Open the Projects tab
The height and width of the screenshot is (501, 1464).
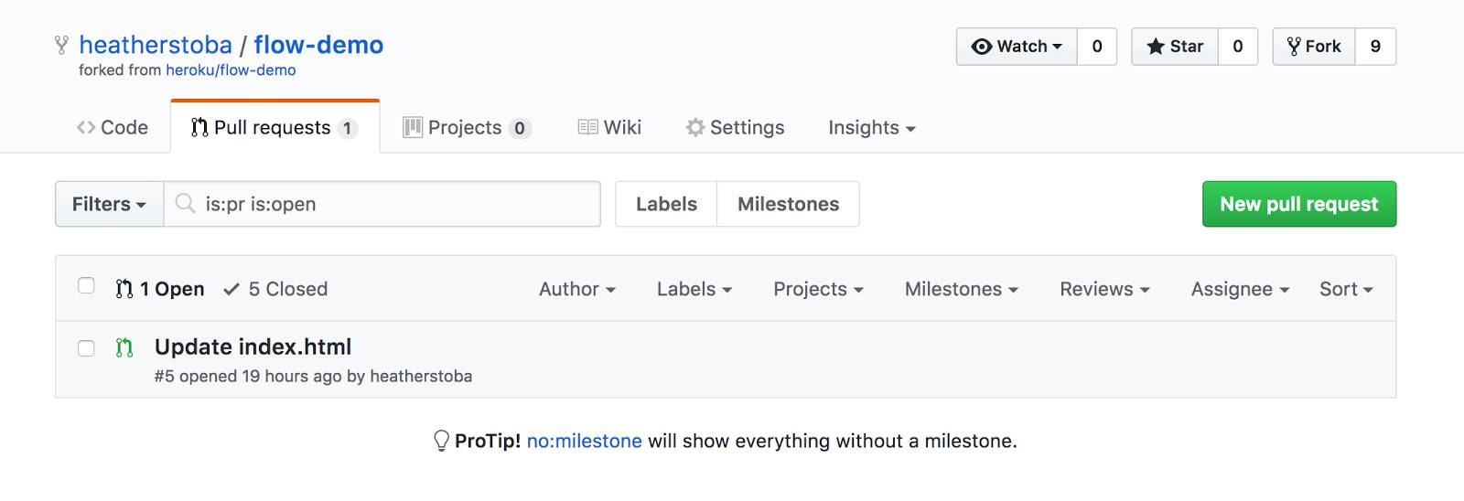point(468,127)
